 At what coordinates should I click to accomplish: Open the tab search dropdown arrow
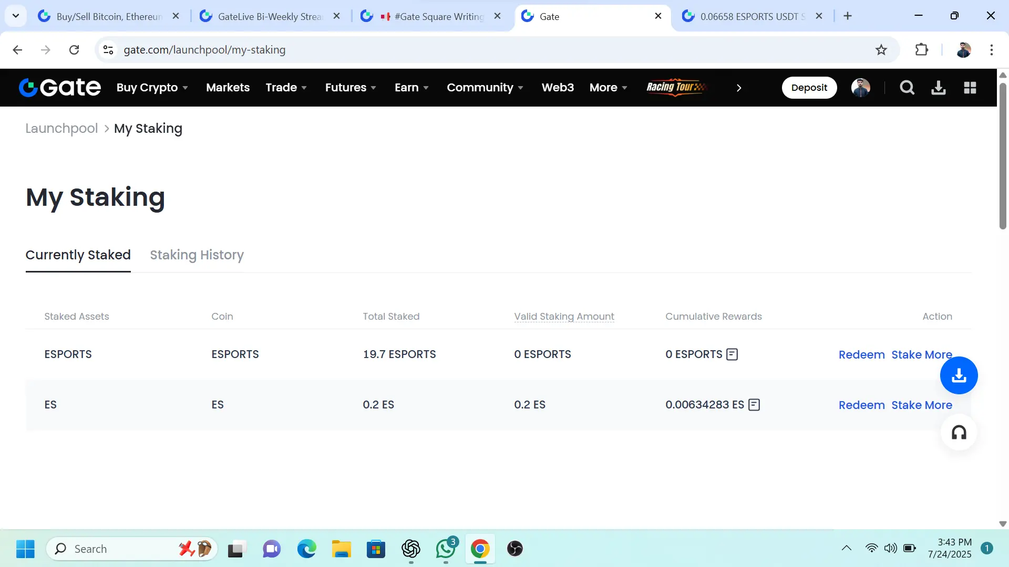click(x=16, y=16)
